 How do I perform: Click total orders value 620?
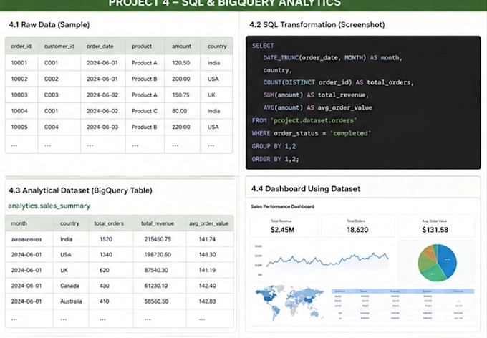[105, 270]
